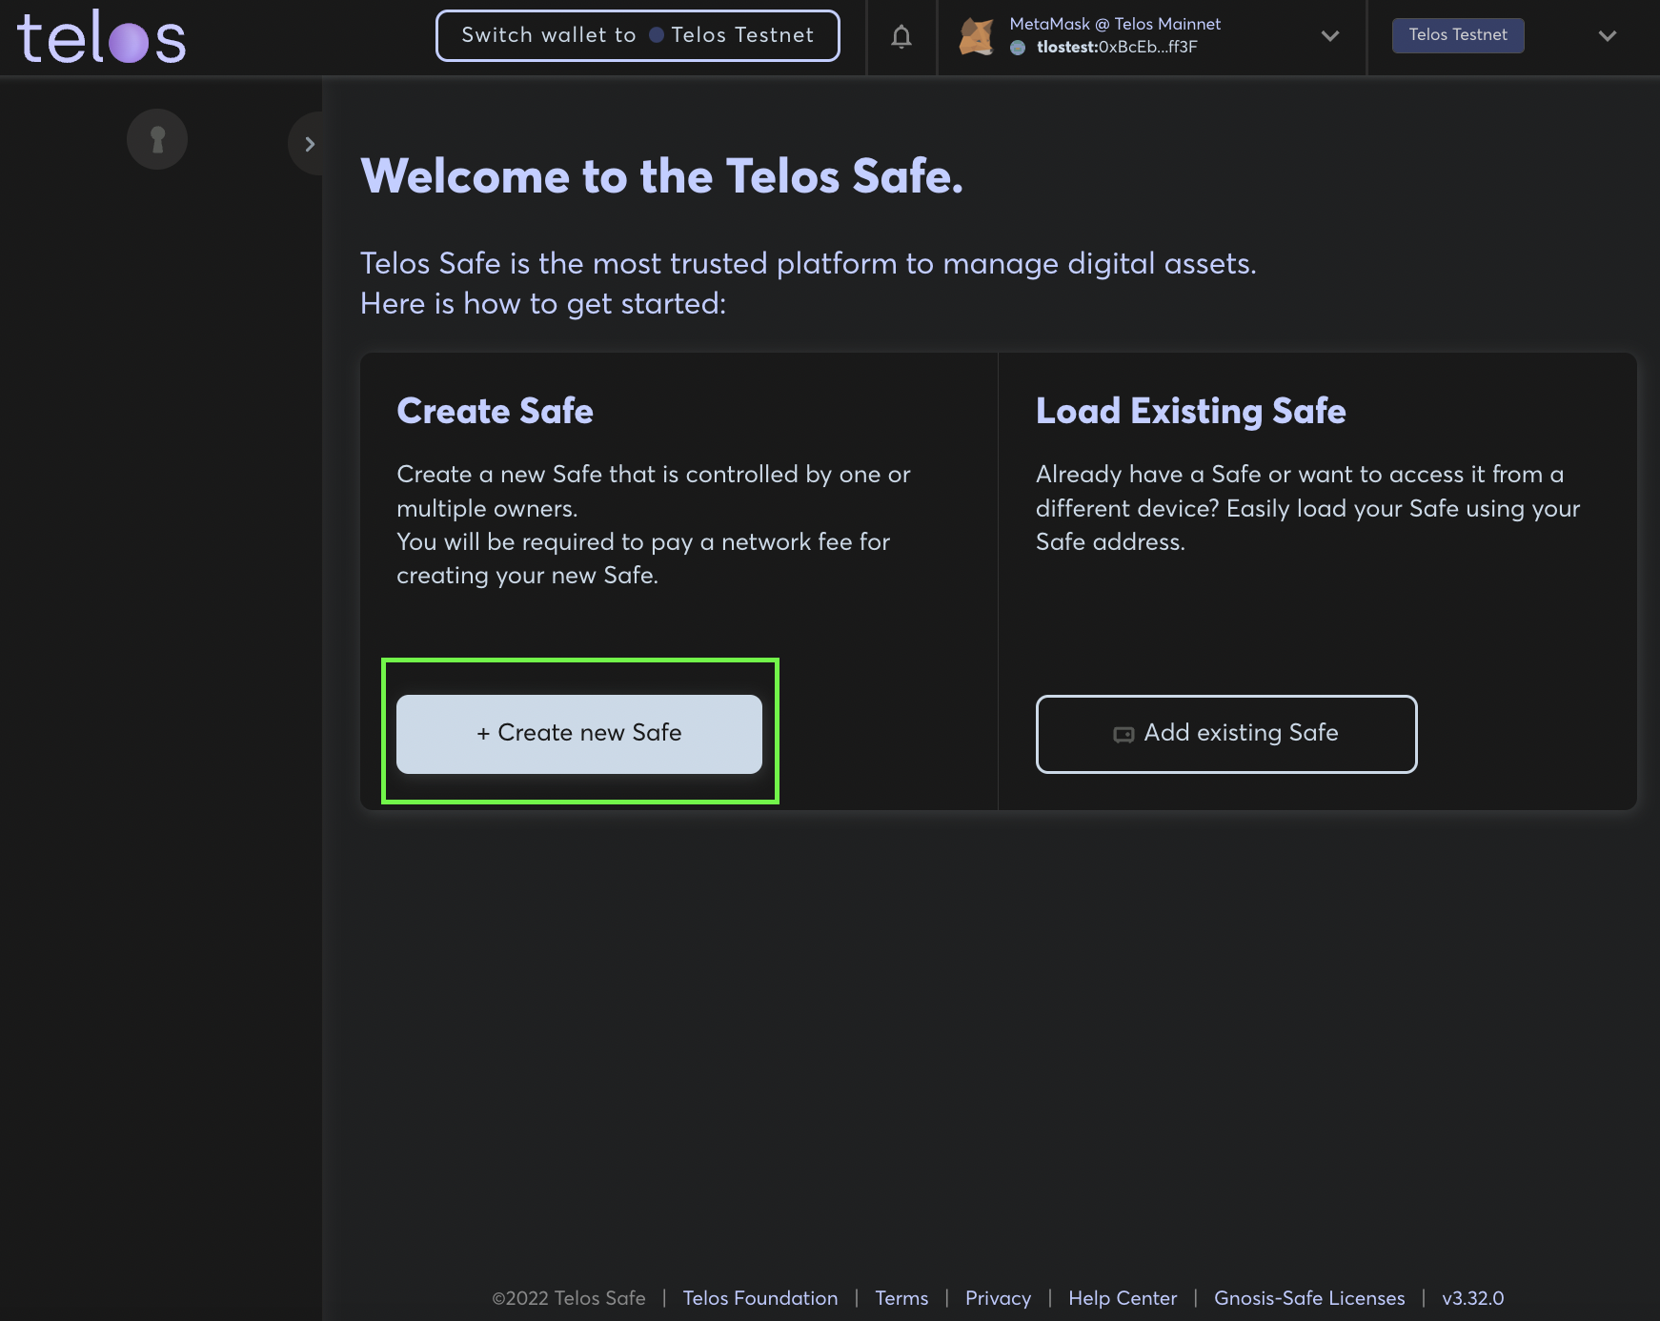Click the wallet icon inside Add existing Safe
The image size is (1660, 1321).
(1124, 734)
